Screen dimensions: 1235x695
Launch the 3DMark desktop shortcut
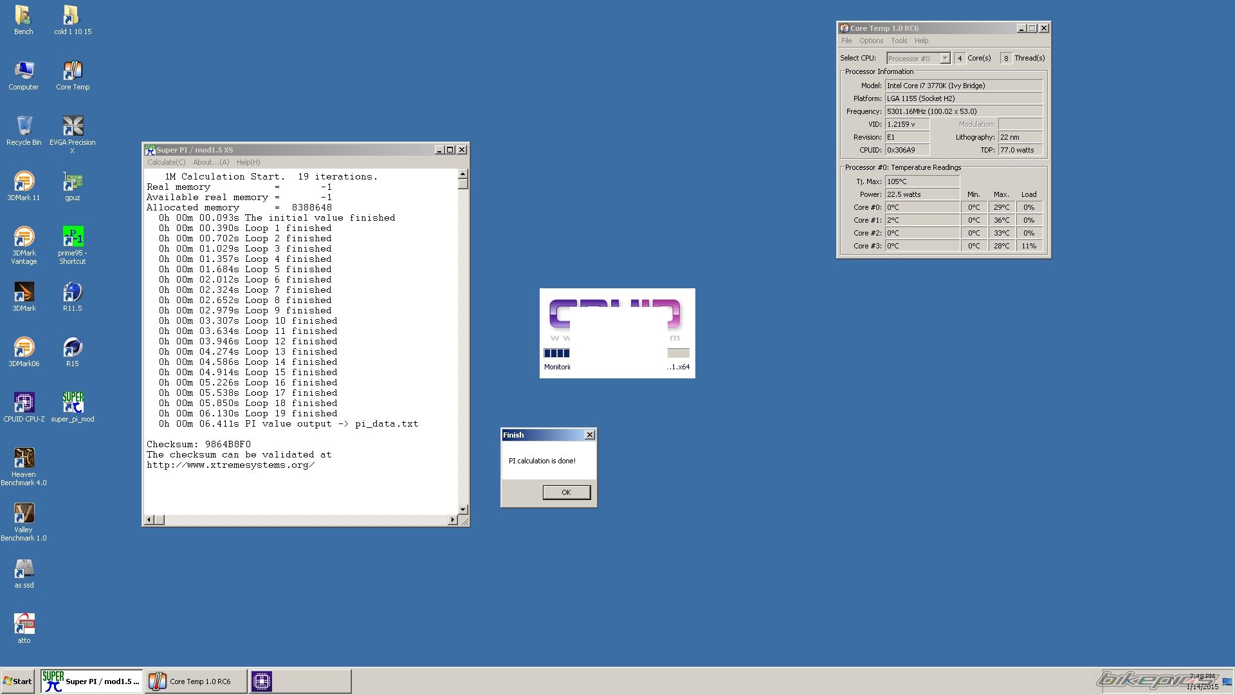(x=23, y=297)
